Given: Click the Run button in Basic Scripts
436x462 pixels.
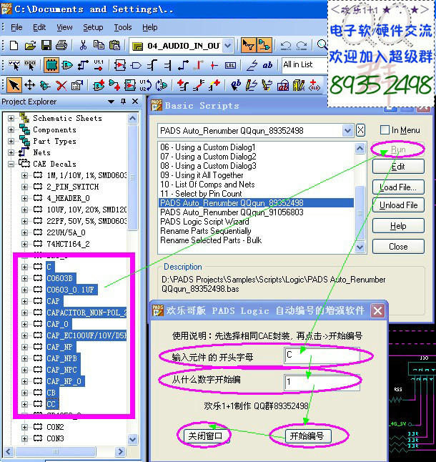Looking at the screenshot, I should (x=398, y=149).
